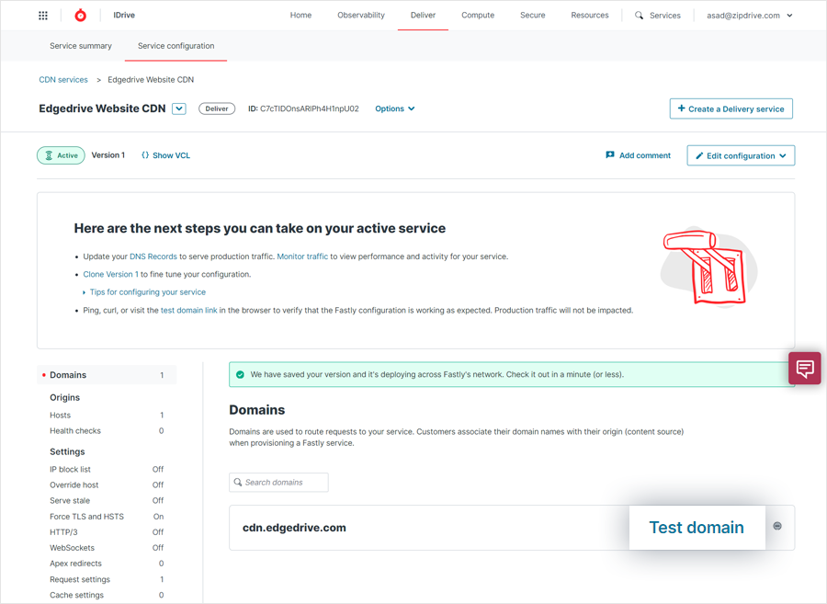Select the Deliver menu item
Viewport: 827px width, 604px height.
pyautogui.click(x=423, y=16)
